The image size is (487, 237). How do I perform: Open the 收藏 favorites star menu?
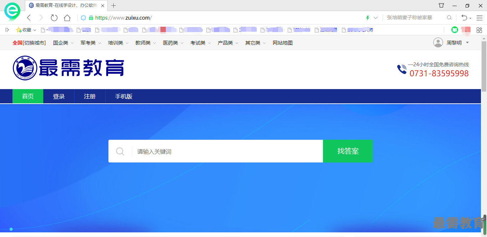[x=26, y=30]
